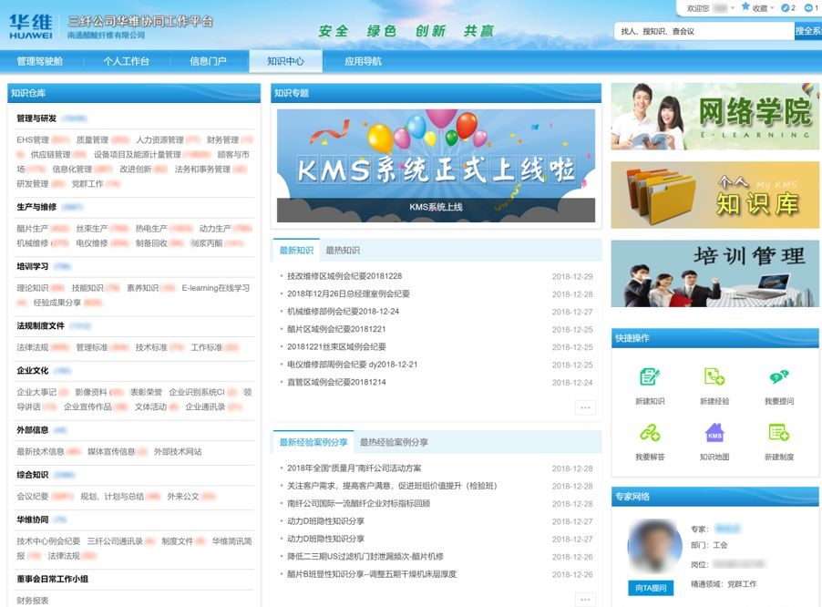Click the 新建制度 document icon

(778, 433)
